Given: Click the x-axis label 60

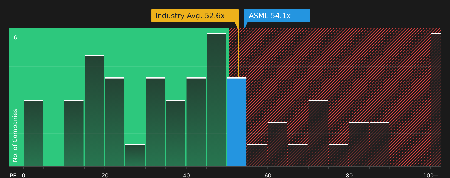Looking at the screenshot, I should pos(268,176).
